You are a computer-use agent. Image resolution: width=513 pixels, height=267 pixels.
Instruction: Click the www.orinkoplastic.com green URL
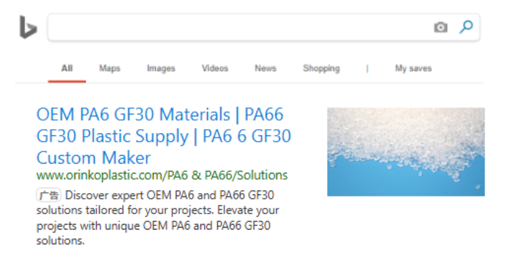[x=162, y=175]
